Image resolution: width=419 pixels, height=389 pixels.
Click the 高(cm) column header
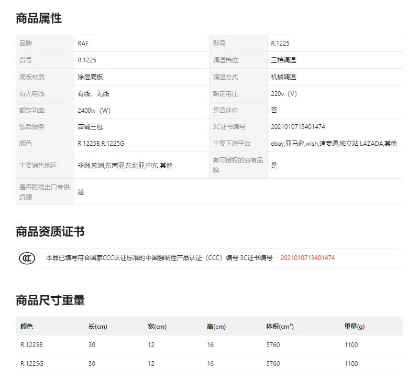(216, 327)
